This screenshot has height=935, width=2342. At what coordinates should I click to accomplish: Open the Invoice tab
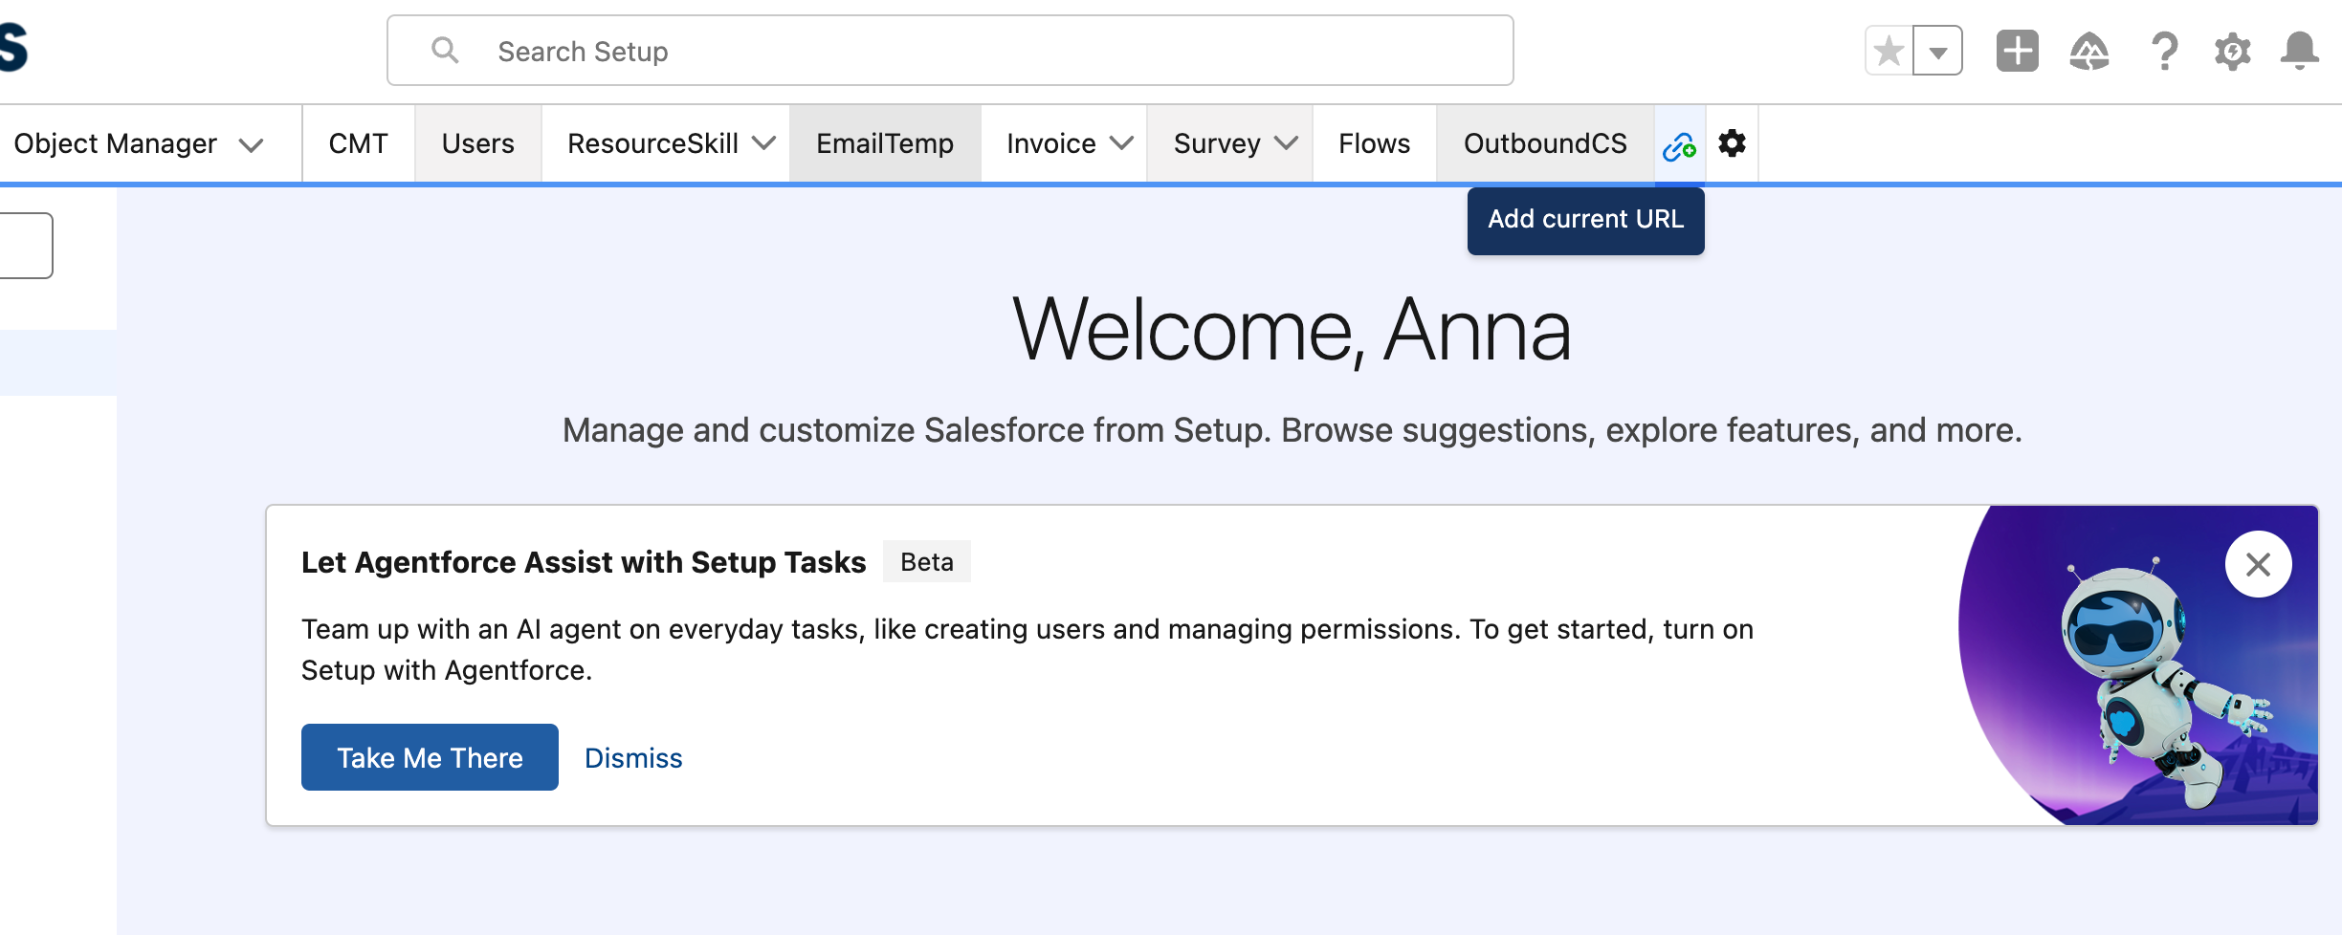pos(1051,143)
